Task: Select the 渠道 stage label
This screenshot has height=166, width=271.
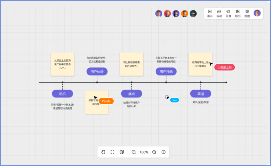Action: (x=201, y=94)
